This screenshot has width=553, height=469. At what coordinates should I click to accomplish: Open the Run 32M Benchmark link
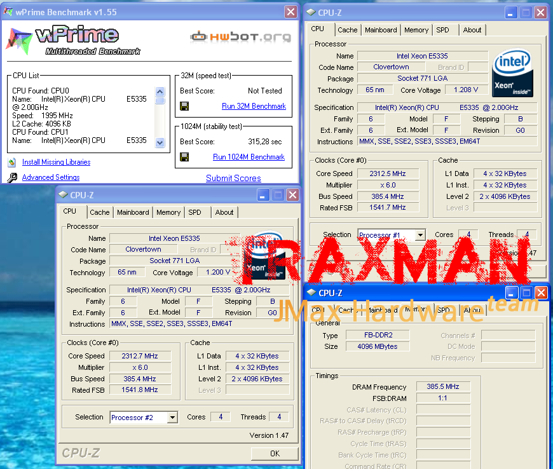pyautogui.click(x=254, y=106)
